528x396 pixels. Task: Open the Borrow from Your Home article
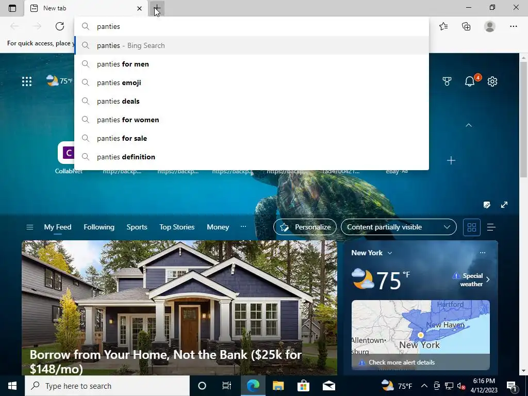click(179, 308)
